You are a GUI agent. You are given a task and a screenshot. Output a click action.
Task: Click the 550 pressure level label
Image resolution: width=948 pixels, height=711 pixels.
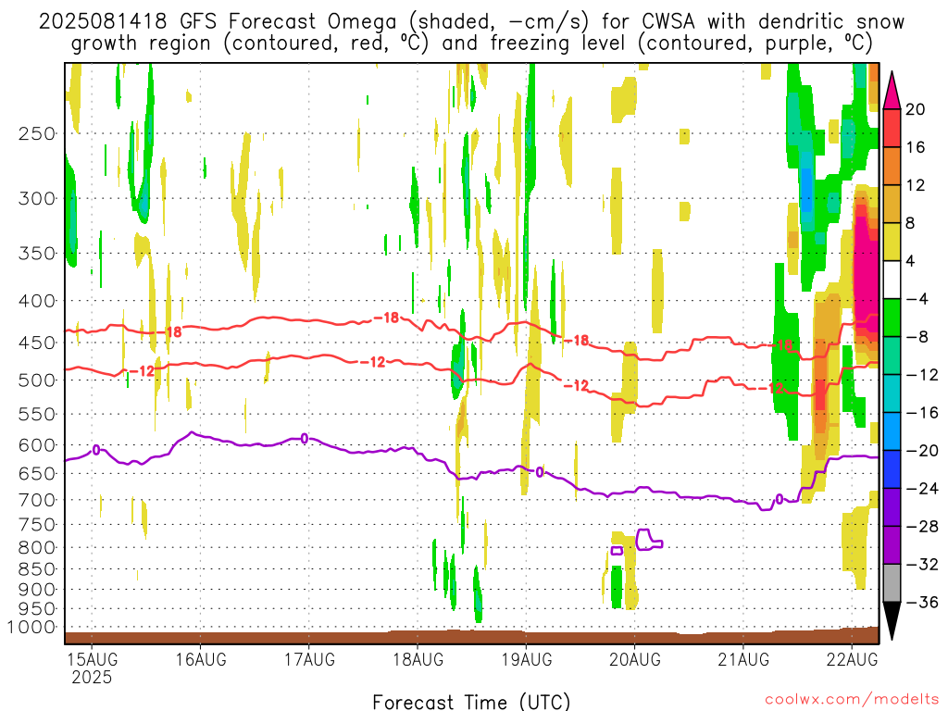[37, 414]
